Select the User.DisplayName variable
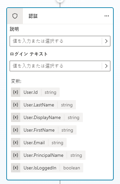120x184 pixels. click(47, 117)
